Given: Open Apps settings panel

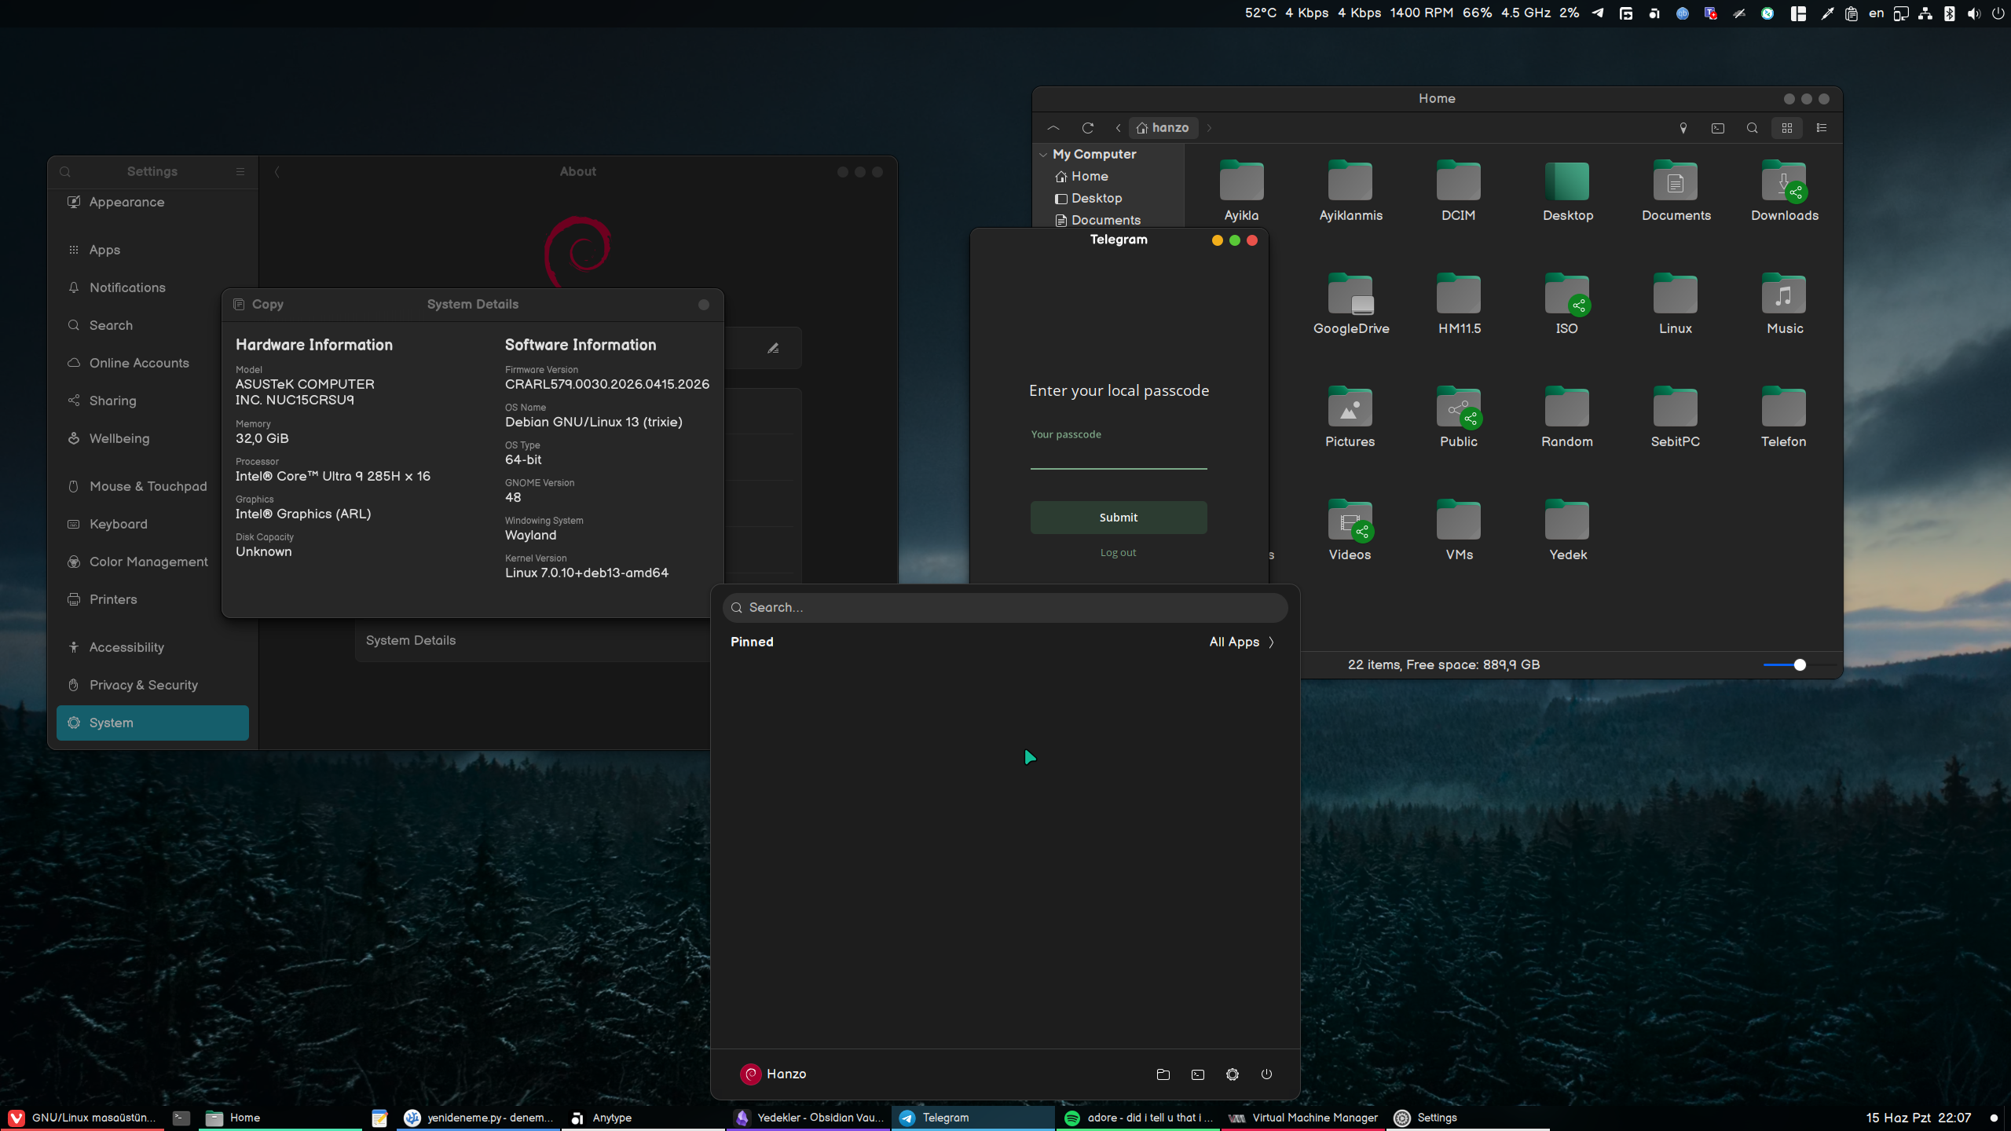Looking at the screenshot, I should click(152, 250).
